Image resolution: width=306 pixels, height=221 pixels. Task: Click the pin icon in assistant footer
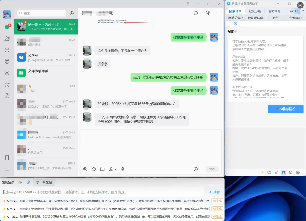[x=276, y=172]
